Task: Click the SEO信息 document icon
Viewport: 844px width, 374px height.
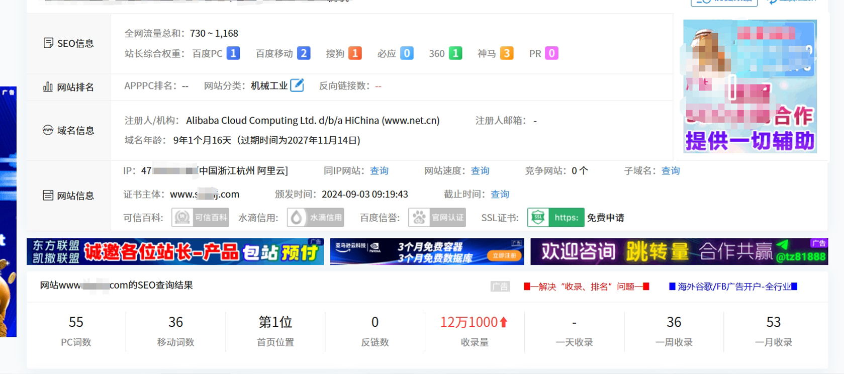Action: click(48, 43)
